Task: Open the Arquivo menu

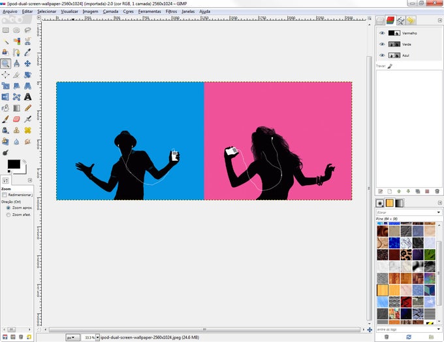Action: (10, 12)
